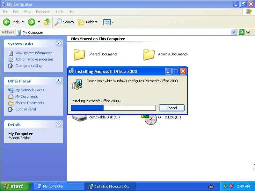
Task: Switch to Installing Microsoft Office taskbar button
Action: click(x=110, y=186)
